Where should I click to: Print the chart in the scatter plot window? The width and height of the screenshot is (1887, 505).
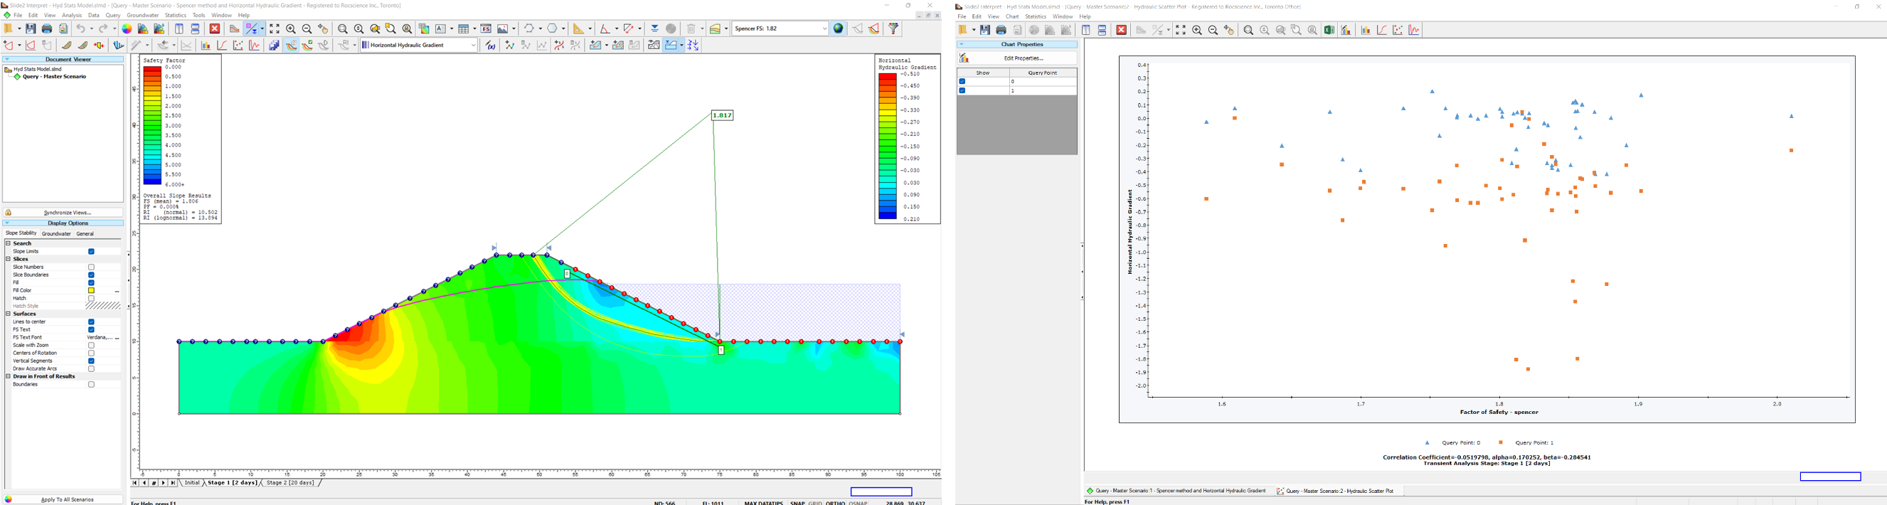[1001, 31]
